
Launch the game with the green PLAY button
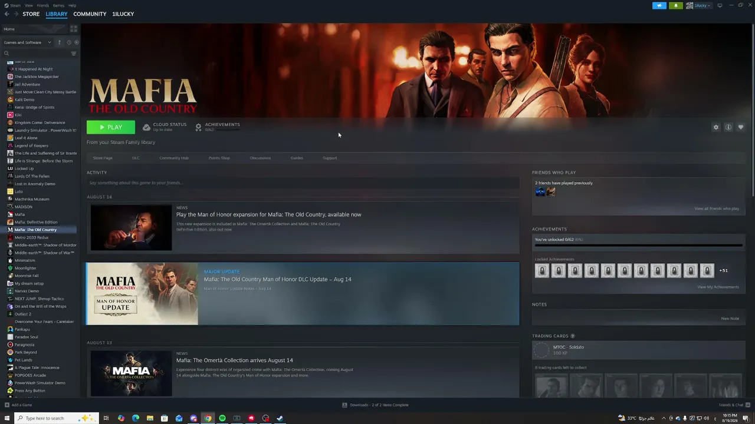pyautogui.click(x=111, y=127)
